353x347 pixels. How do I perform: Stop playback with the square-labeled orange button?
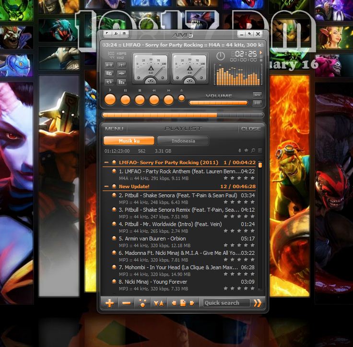tap(140, 100)
